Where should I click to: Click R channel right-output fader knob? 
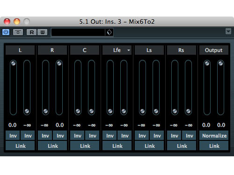59,63
